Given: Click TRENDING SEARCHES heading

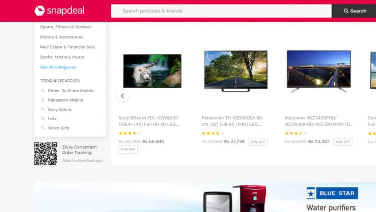Looking at the screenshot, I should (x=60, y=81).
